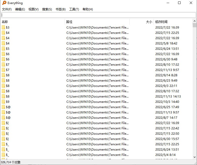Focus the search input box
197x165 pixels.
98,15
